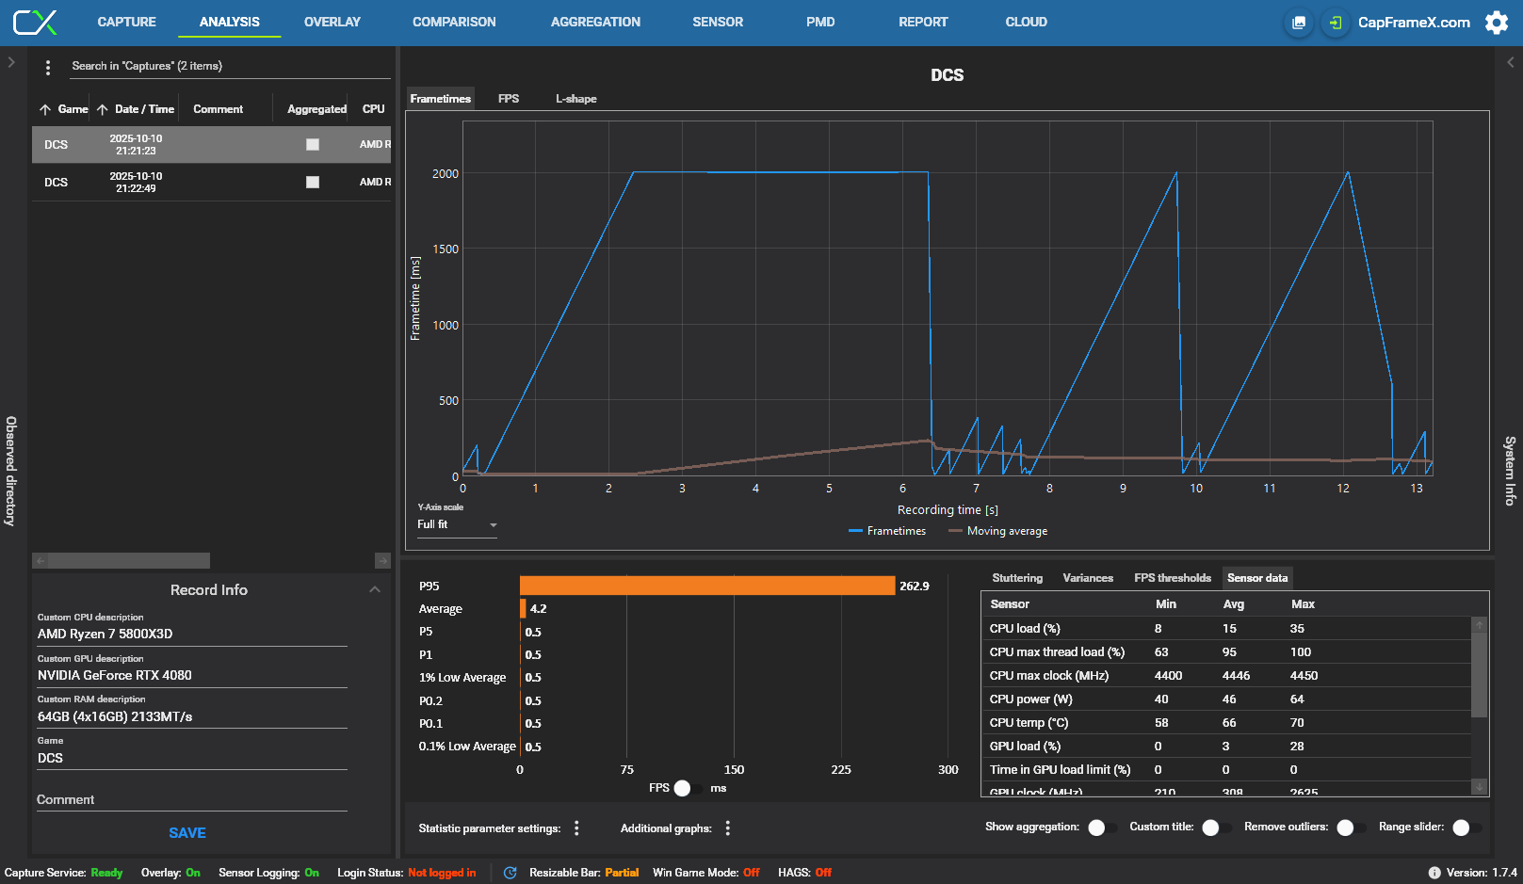The height and width of the screenshot is (884, 1523).
Task: Click into the Comment field
Action: [192, 800]
